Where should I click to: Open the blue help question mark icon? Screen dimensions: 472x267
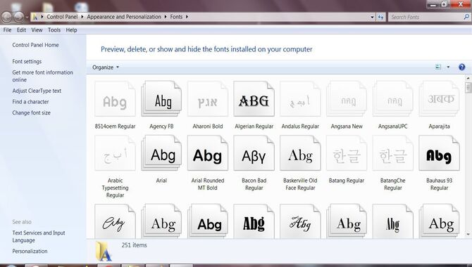pos(461,67)
